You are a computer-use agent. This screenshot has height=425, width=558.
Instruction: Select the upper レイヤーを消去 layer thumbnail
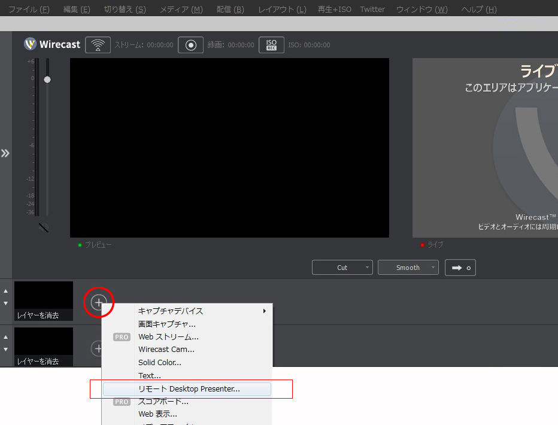pyautogui.click(x=44, y=301)
